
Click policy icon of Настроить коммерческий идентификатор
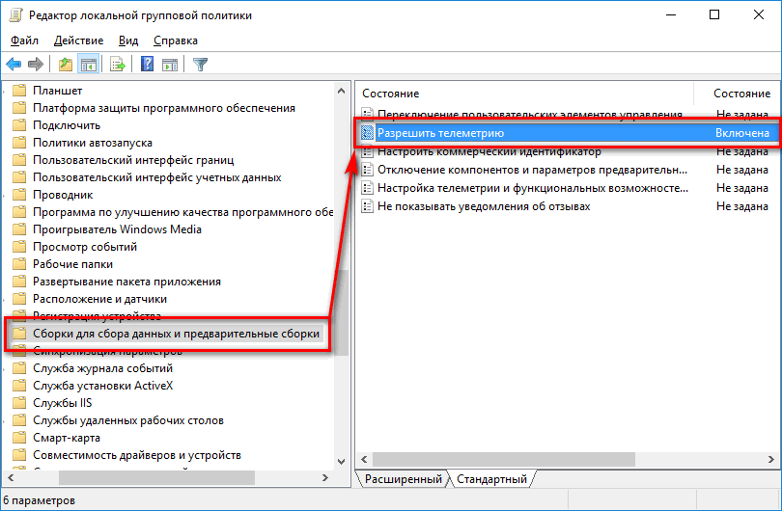click(367, 151)
